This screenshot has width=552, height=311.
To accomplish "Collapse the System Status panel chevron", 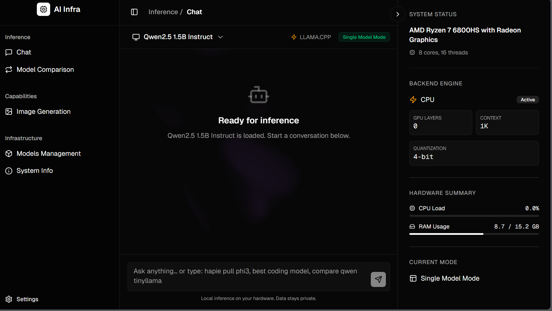I will click(397, 14).
